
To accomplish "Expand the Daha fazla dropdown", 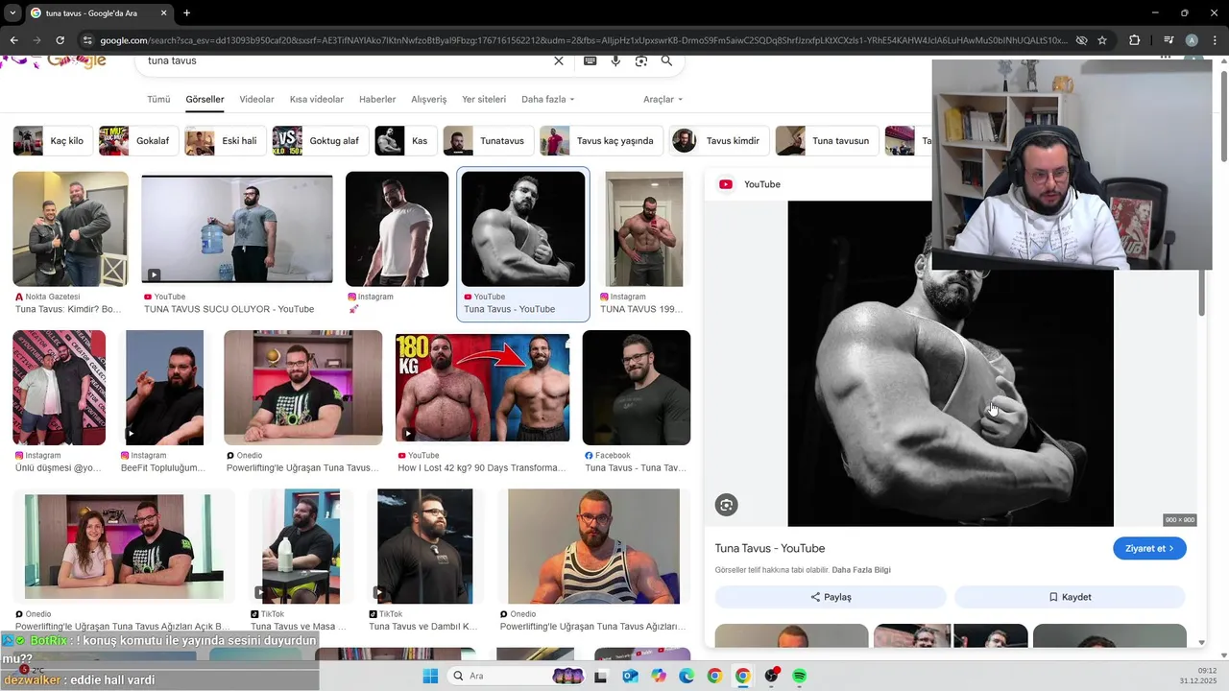I will (547, 99).
